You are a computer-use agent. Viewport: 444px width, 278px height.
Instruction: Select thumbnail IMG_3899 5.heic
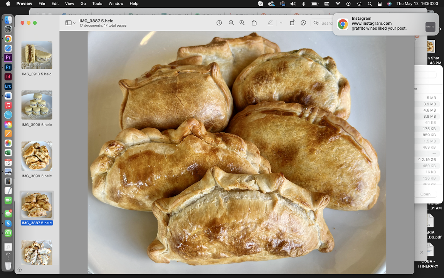pos(37,156)
